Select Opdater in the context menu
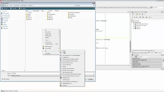 51,38
